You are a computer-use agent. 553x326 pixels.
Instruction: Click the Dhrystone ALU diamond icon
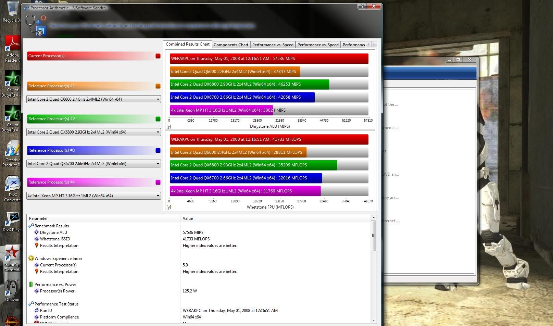(37, 233)
